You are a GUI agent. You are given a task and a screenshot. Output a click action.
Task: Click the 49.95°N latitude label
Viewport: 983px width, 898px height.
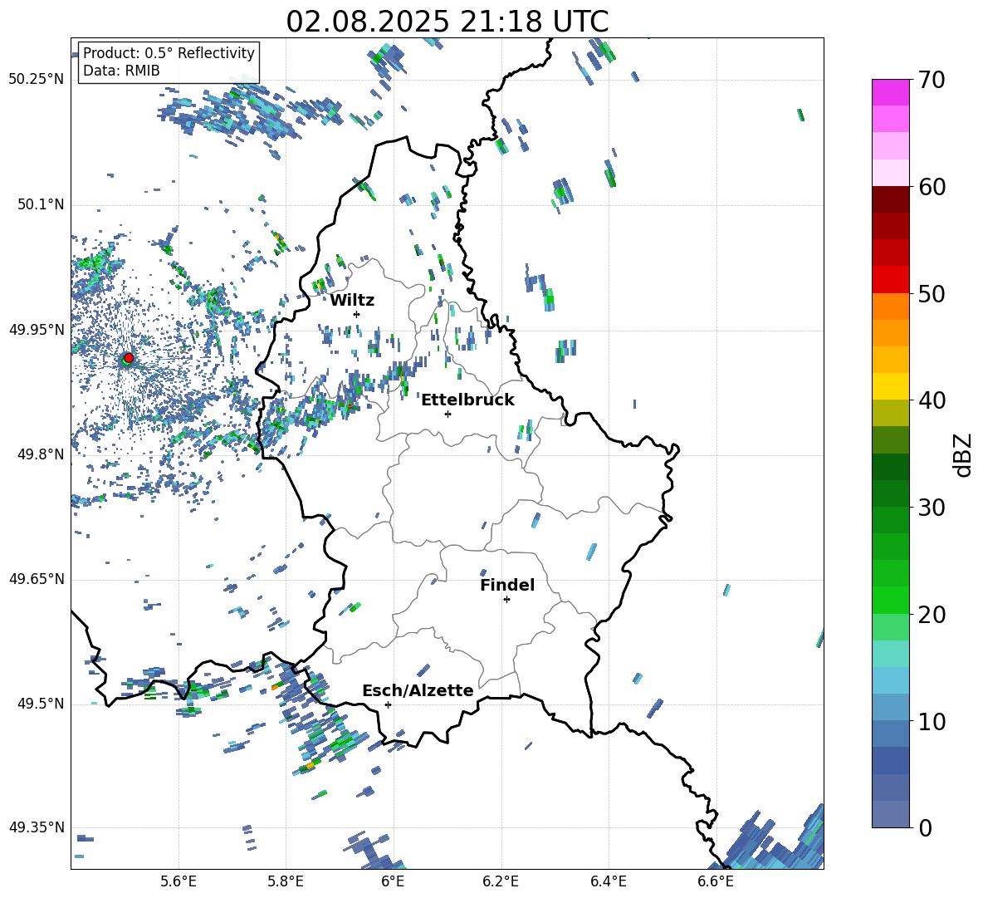pos(37,329)
